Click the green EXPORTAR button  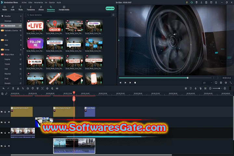point(110,8)
